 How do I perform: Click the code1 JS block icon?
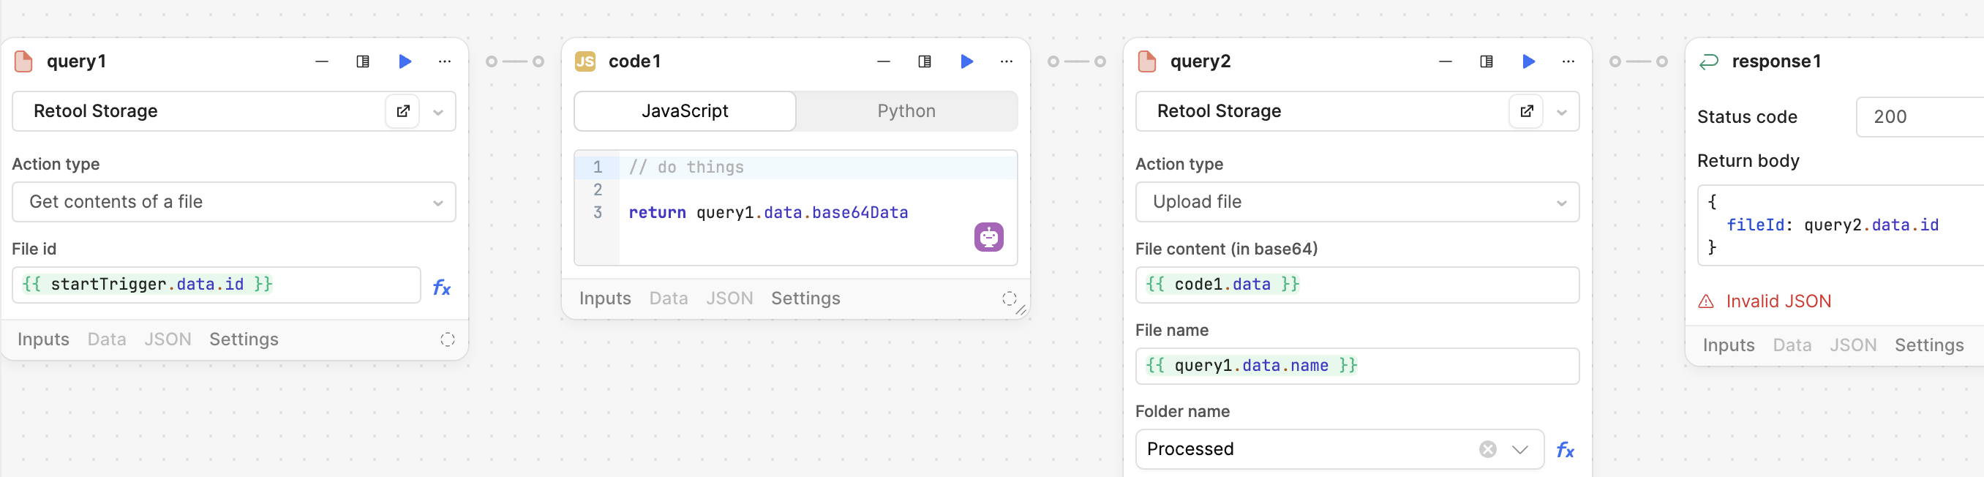click(585, 61)
